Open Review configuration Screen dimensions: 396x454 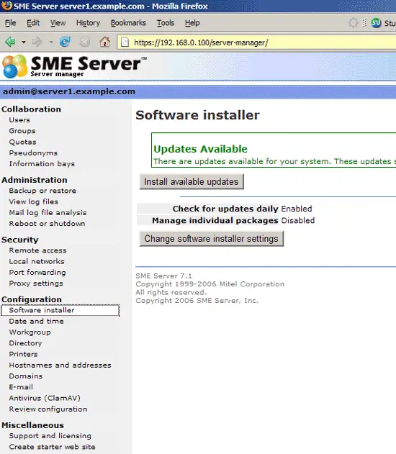pos(48,409)
